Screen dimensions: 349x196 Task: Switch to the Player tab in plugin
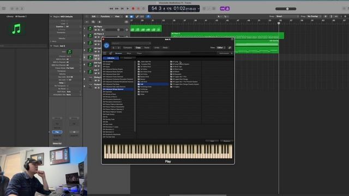pos(139,53)
